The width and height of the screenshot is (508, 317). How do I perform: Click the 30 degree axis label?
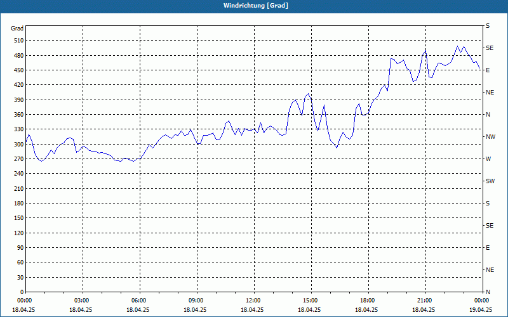[x=20, y=278]
